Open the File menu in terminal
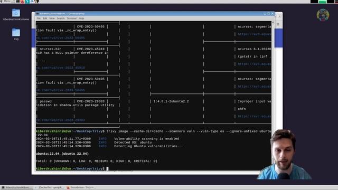Viewport: 338px width, 190px height. [39, 18]
